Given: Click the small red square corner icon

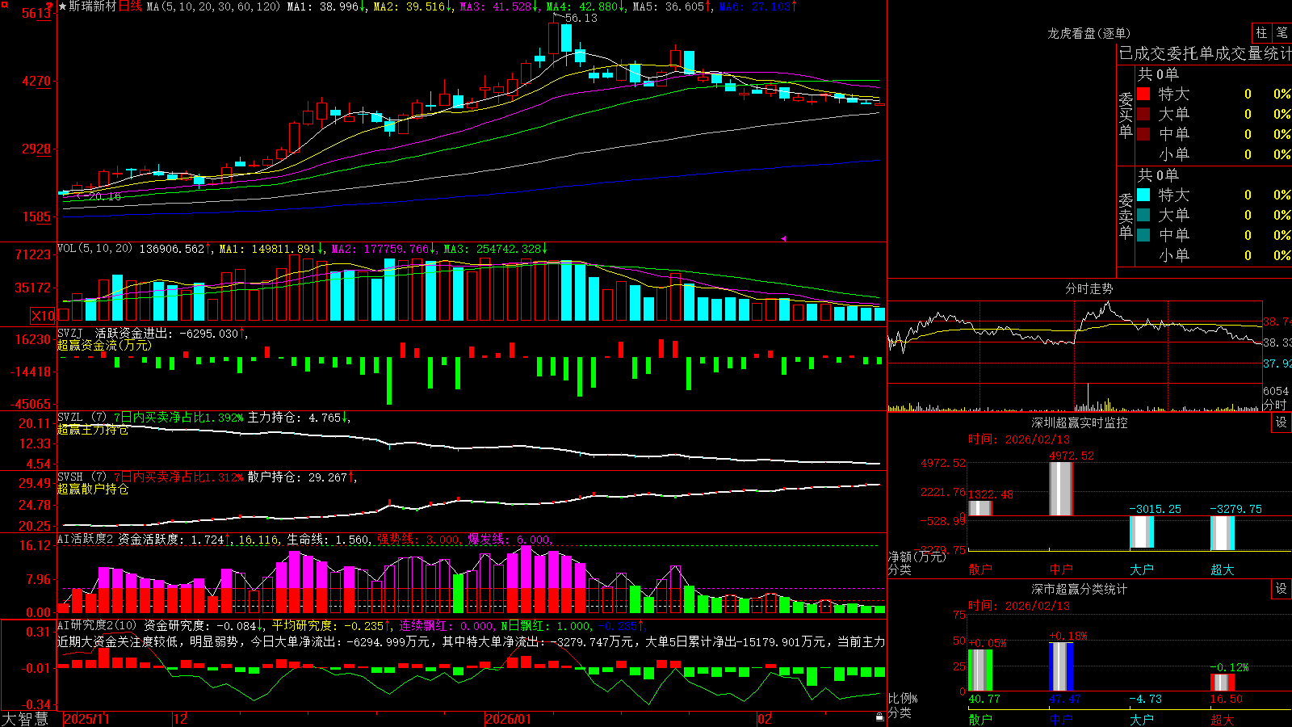Looking at the screenshot, I should [3, 3].
